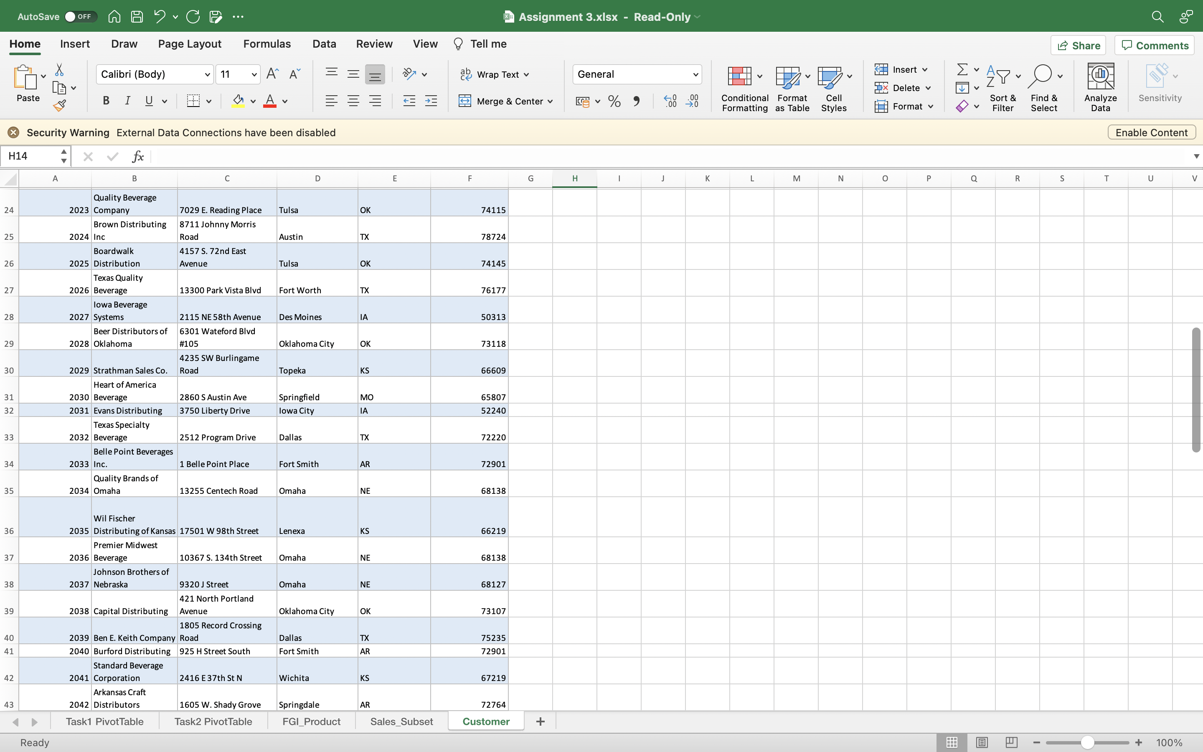Apply Percent Style formatting
This screenshot has height=752, width=1203.
pos(614,101)
